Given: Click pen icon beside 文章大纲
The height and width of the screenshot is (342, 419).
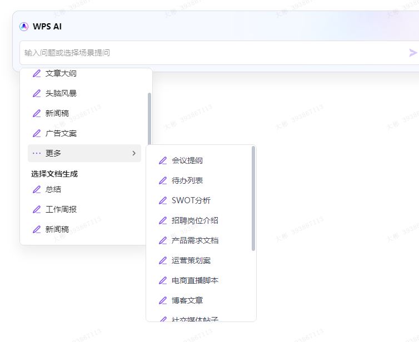Looking at the screenshot, I should 37,73.
